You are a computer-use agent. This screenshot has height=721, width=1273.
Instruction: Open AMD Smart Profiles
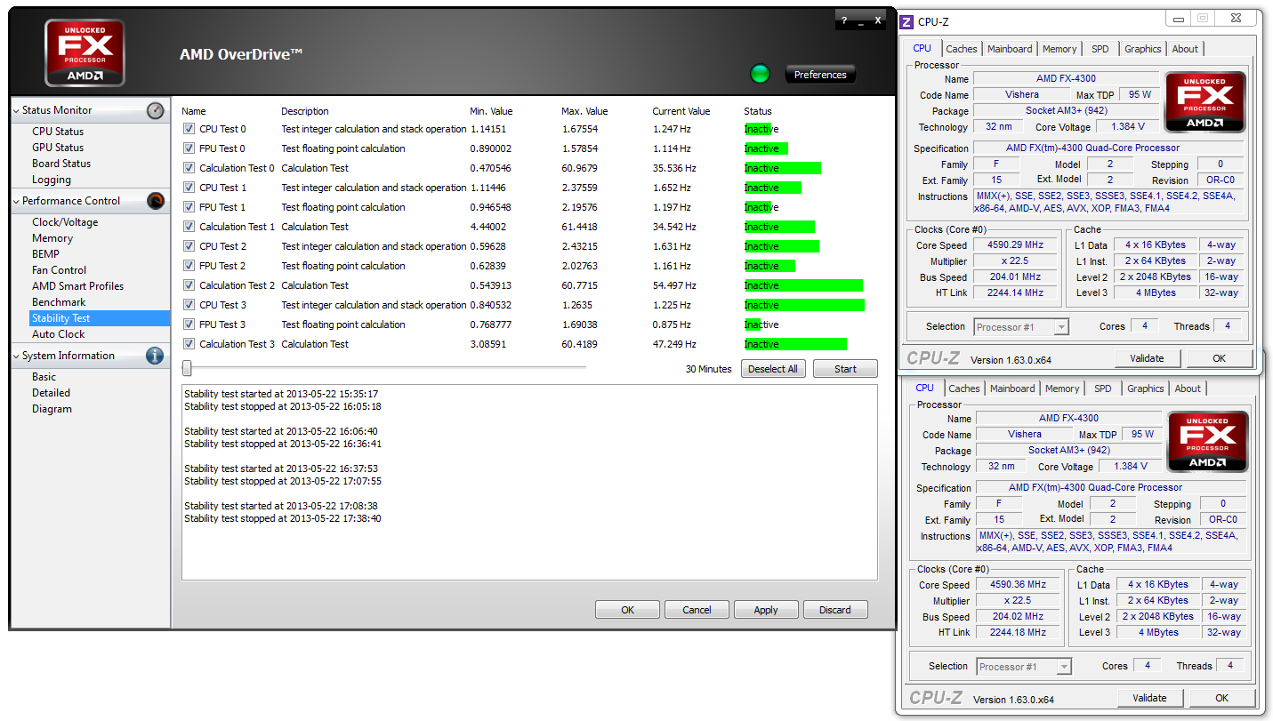(x=77, y=286)
